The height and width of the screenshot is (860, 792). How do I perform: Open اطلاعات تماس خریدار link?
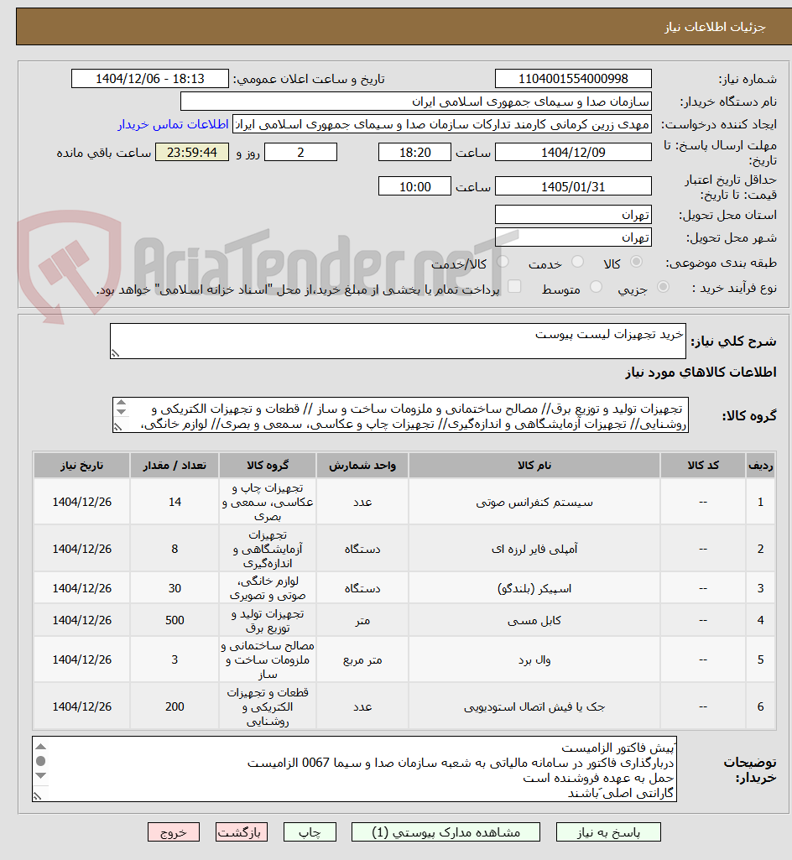click(x=173, y=124)
